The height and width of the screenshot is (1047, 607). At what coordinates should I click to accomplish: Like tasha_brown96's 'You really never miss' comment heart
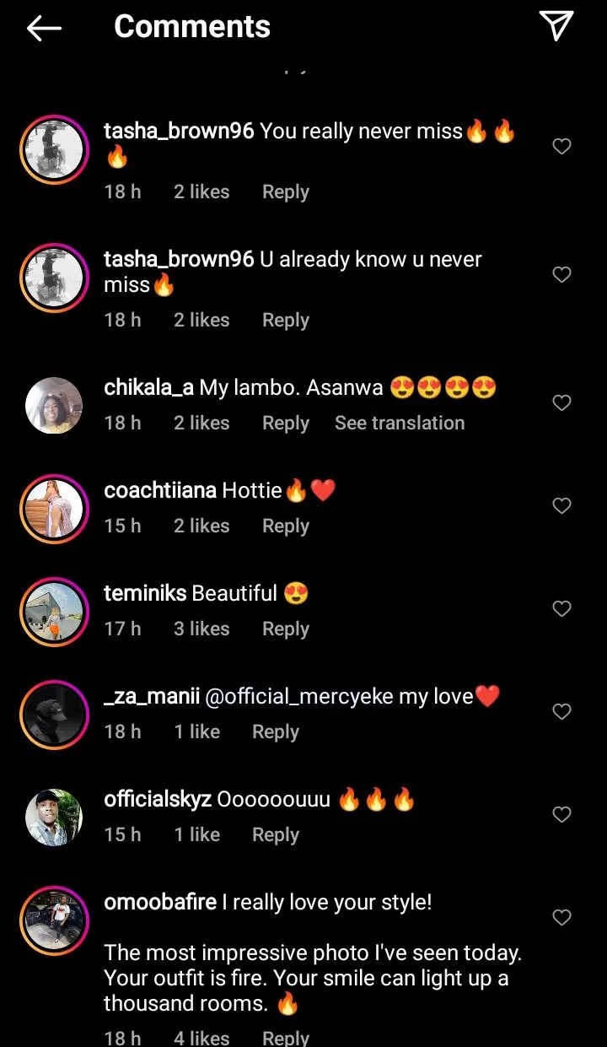[x=561, y=146]
